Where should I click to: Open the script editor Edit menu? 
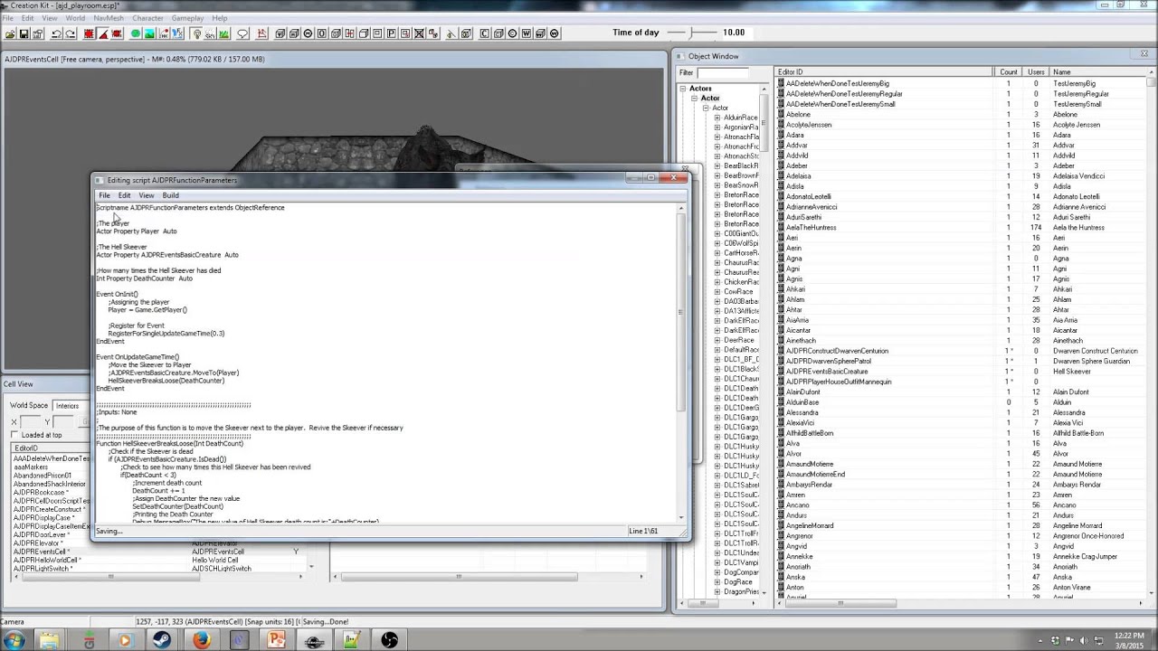124,195
